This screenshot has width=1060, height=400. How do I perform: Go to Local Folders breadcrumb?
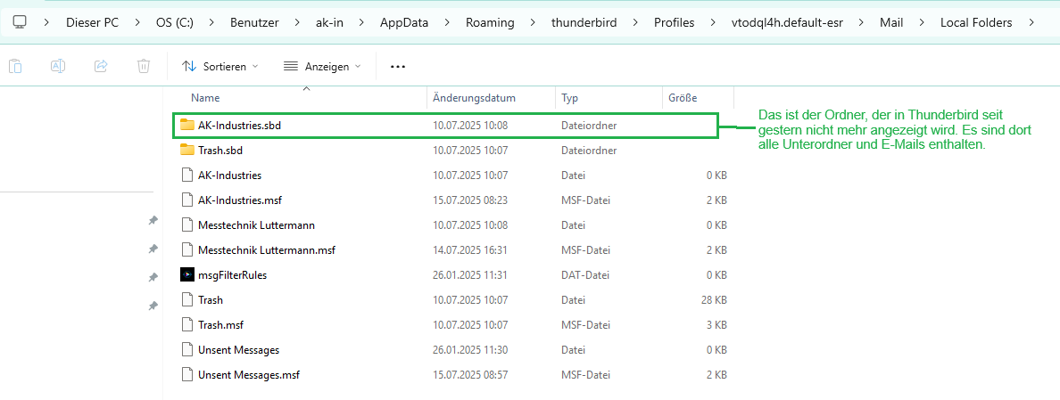pos(976,22)
